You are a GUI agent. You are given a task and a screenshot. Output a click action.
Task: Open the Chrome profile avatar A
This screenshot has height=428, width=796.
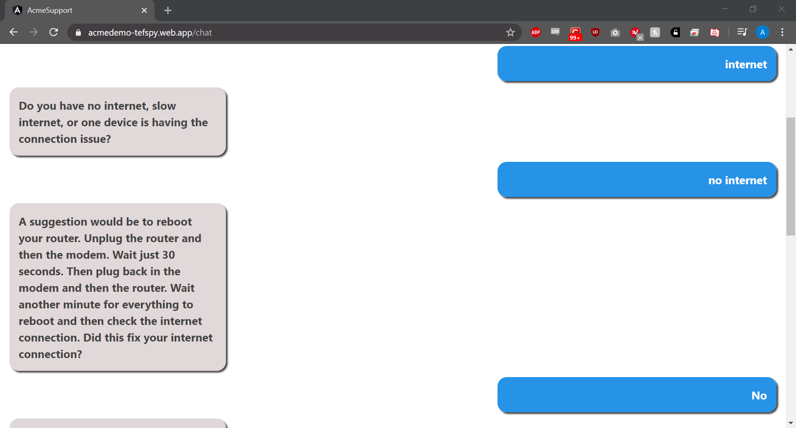pyautogui.click(x=762, y=32)
